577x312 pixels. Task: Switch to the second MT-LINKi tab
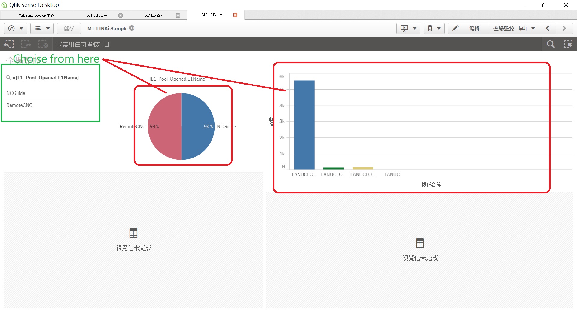tap(154, 15)
